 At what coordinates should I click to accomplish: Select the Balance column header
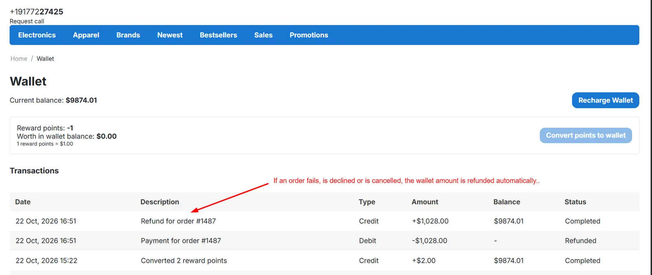pyautogui.click(x=507, y=202)
